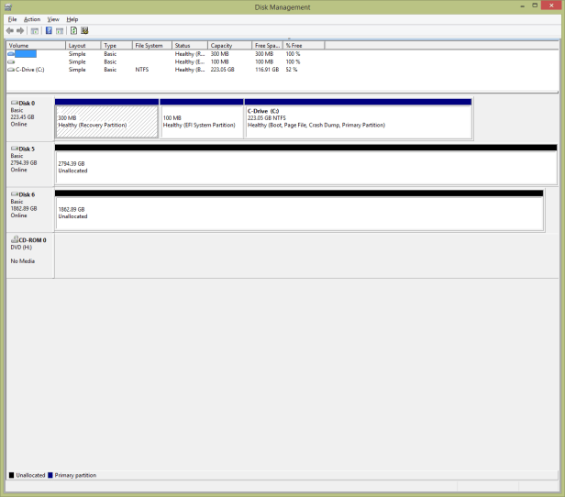The image size is (565, 497).
Task: Select Disk 6 unallocated 1862.89 GB space
Action: (299, 212)
